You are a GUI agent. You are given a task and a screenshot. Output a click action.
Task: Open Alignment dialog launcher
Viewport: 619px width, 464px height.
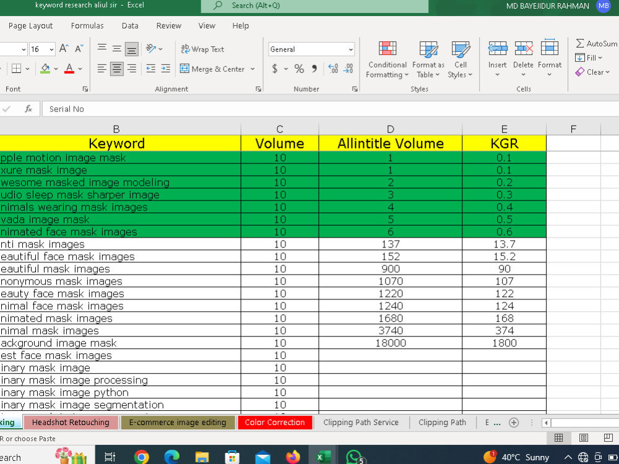coord(258,89)
